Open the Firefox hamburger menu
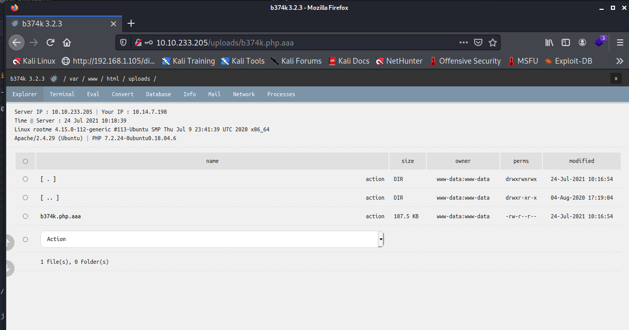The image size is (629, 330). click(620, 42)
